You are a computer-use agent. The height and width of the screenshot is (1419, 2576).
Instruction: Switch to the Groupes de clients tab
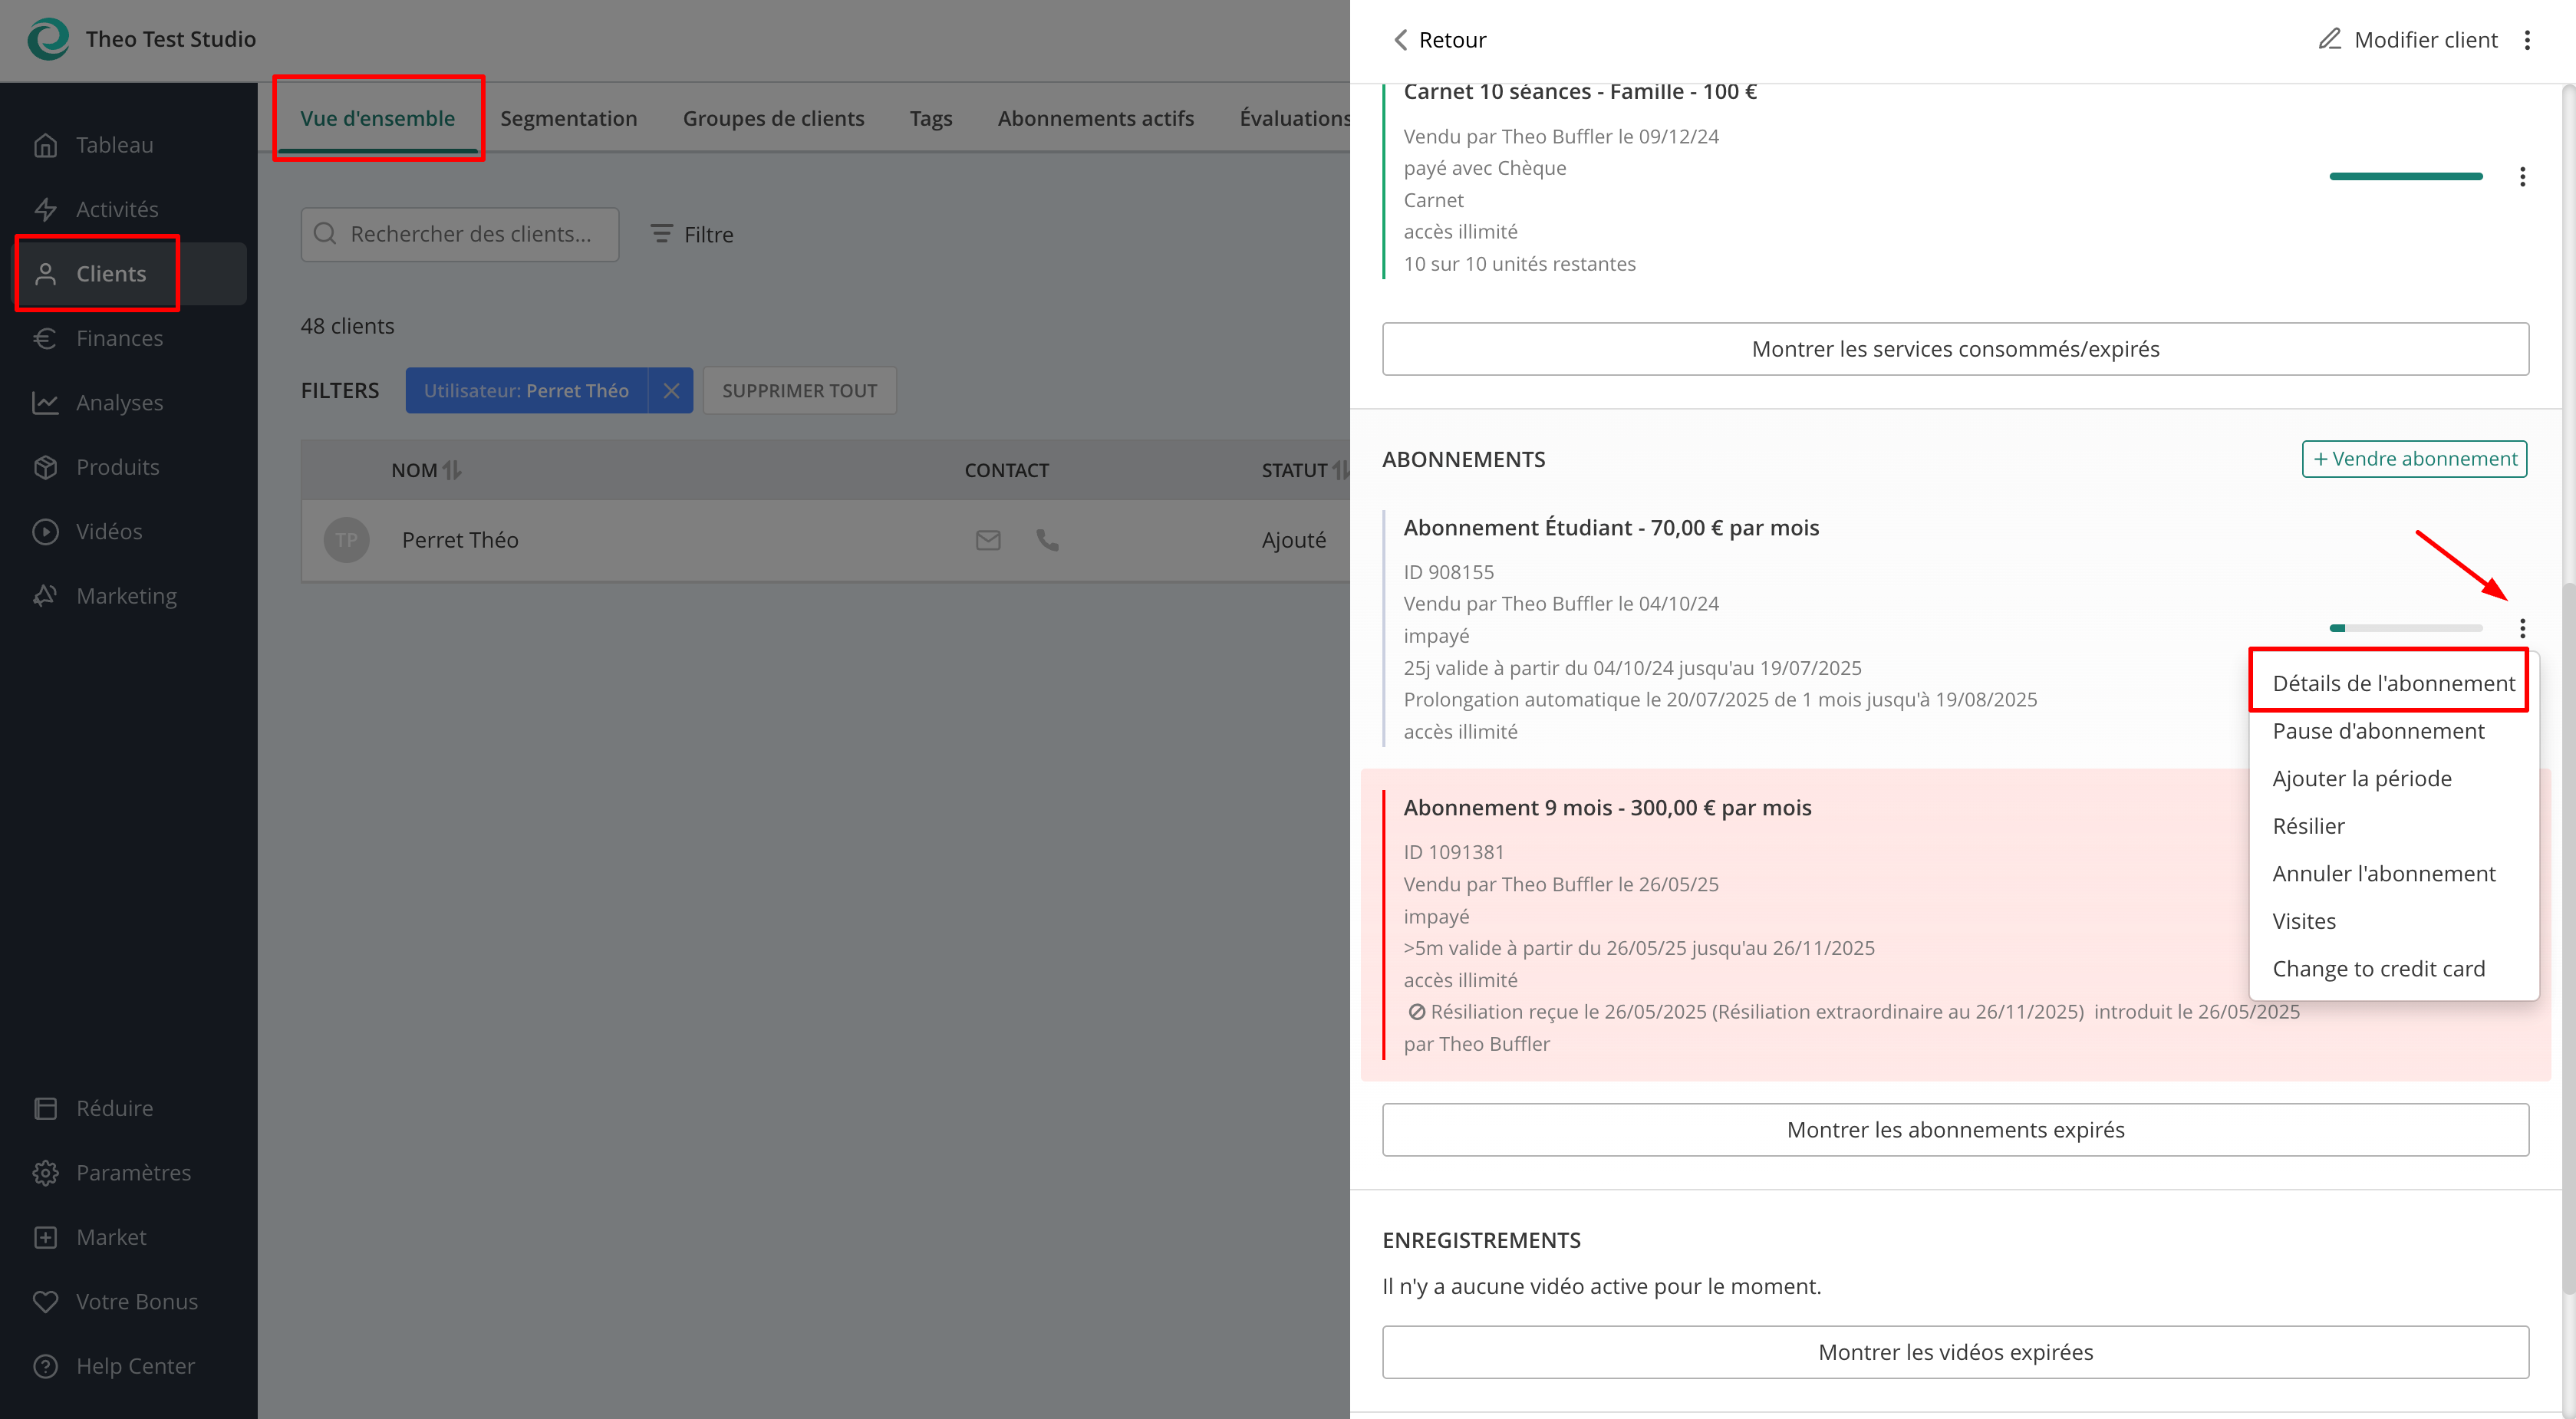[773, 118]
